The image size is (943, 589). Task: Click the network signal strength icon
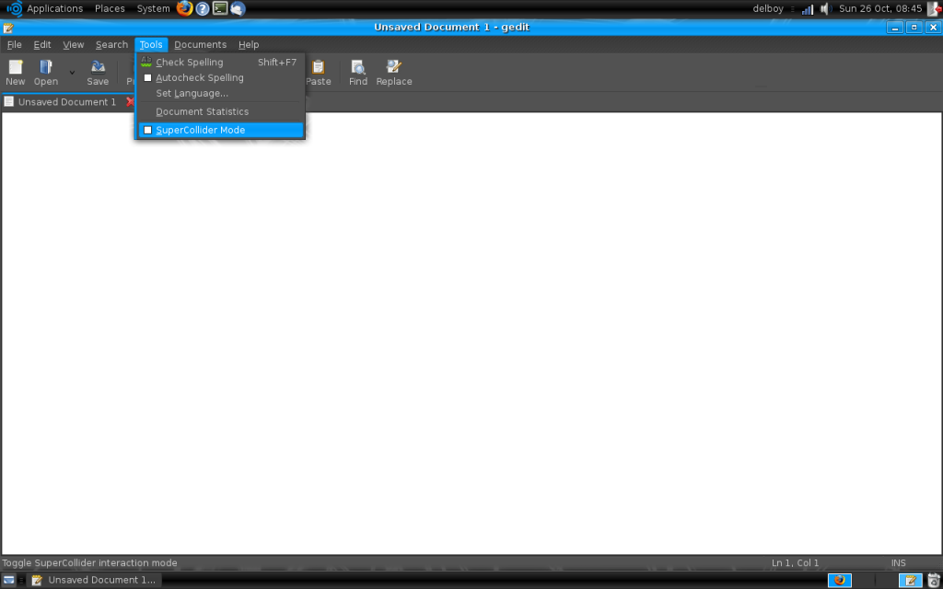808,9
